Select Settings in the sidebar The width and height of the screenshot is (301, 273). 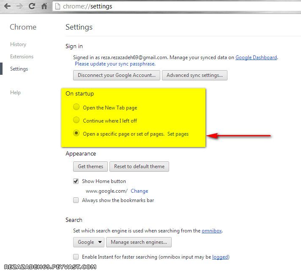(x=19, y=69)
